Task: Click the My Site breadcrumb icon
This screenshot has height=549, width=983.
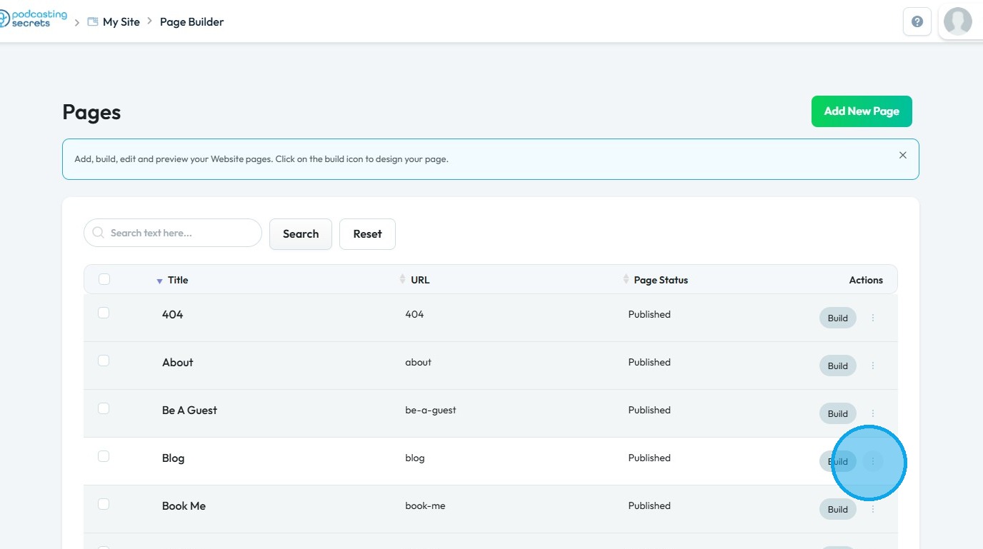Action: [x=93, y=22]
